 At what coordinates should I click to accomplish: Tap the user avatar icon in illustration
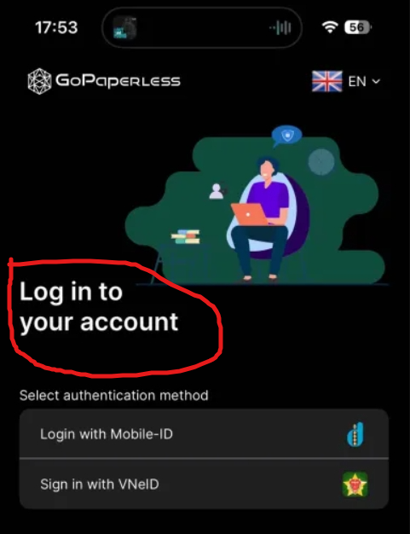[x=216, y=191]
